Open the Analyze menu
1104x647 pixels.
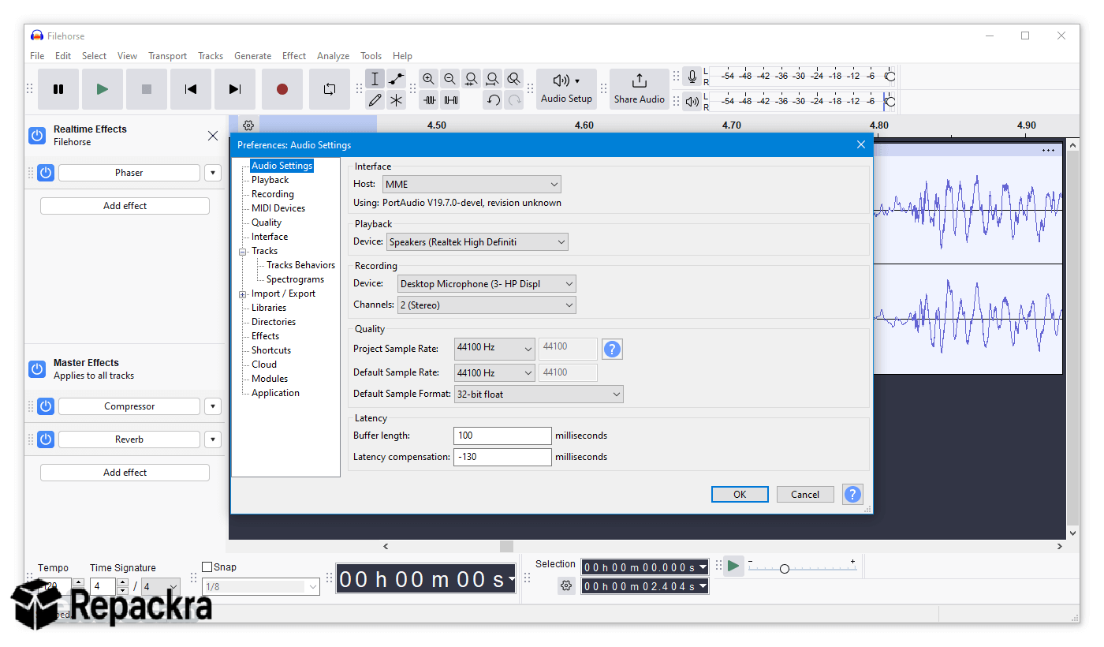333,56
